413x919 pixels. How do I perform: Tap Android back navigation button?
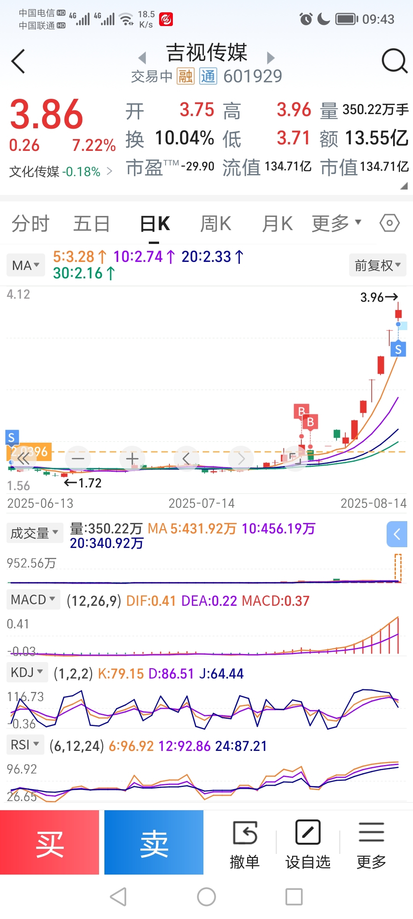pyautogui.click(x=118, y=897)
